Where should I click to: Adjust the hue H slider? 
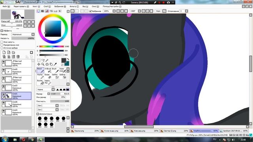point(52,47)
